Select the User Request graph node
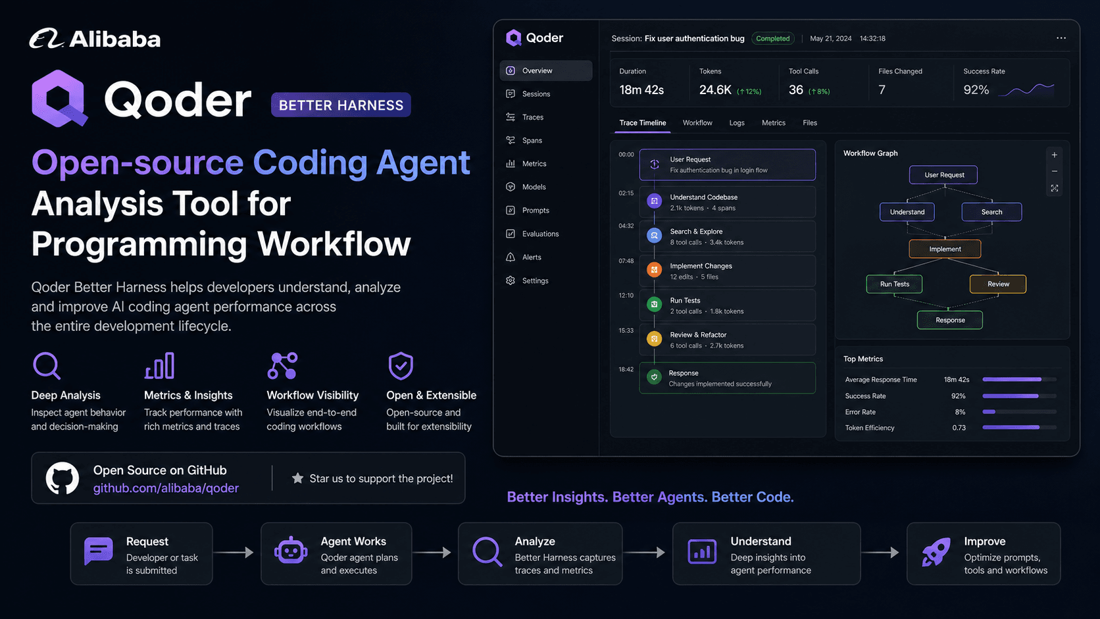 tap(943, 175)
